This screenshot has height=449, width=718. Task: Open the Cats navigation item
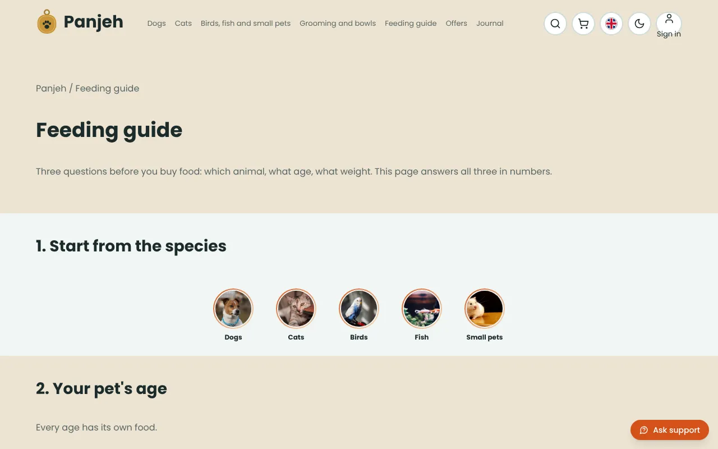(183, 24)
